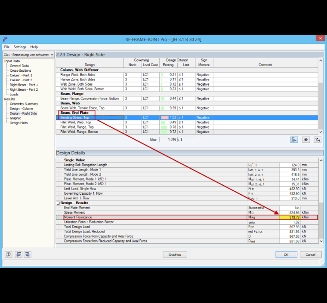Select Total Design Load, Reduced row

[187, 232]
